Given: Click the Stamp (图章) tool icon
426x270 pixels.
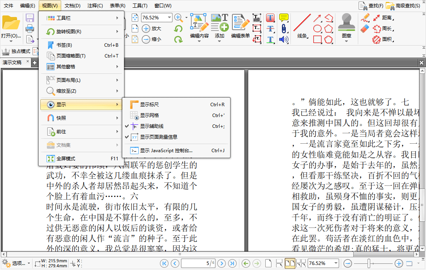Looking at the screenshot, I should (347, 23).
